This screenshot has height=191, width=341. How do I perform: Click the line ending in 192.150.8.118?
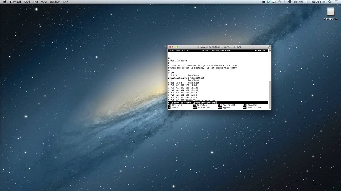point(182,98)
